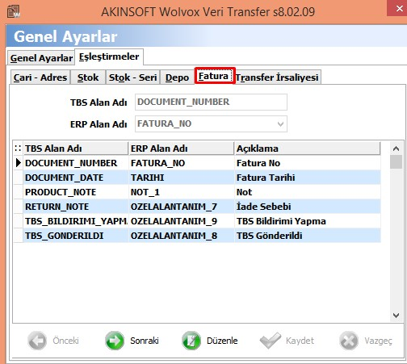Click the Not description cell

[308, 192]
